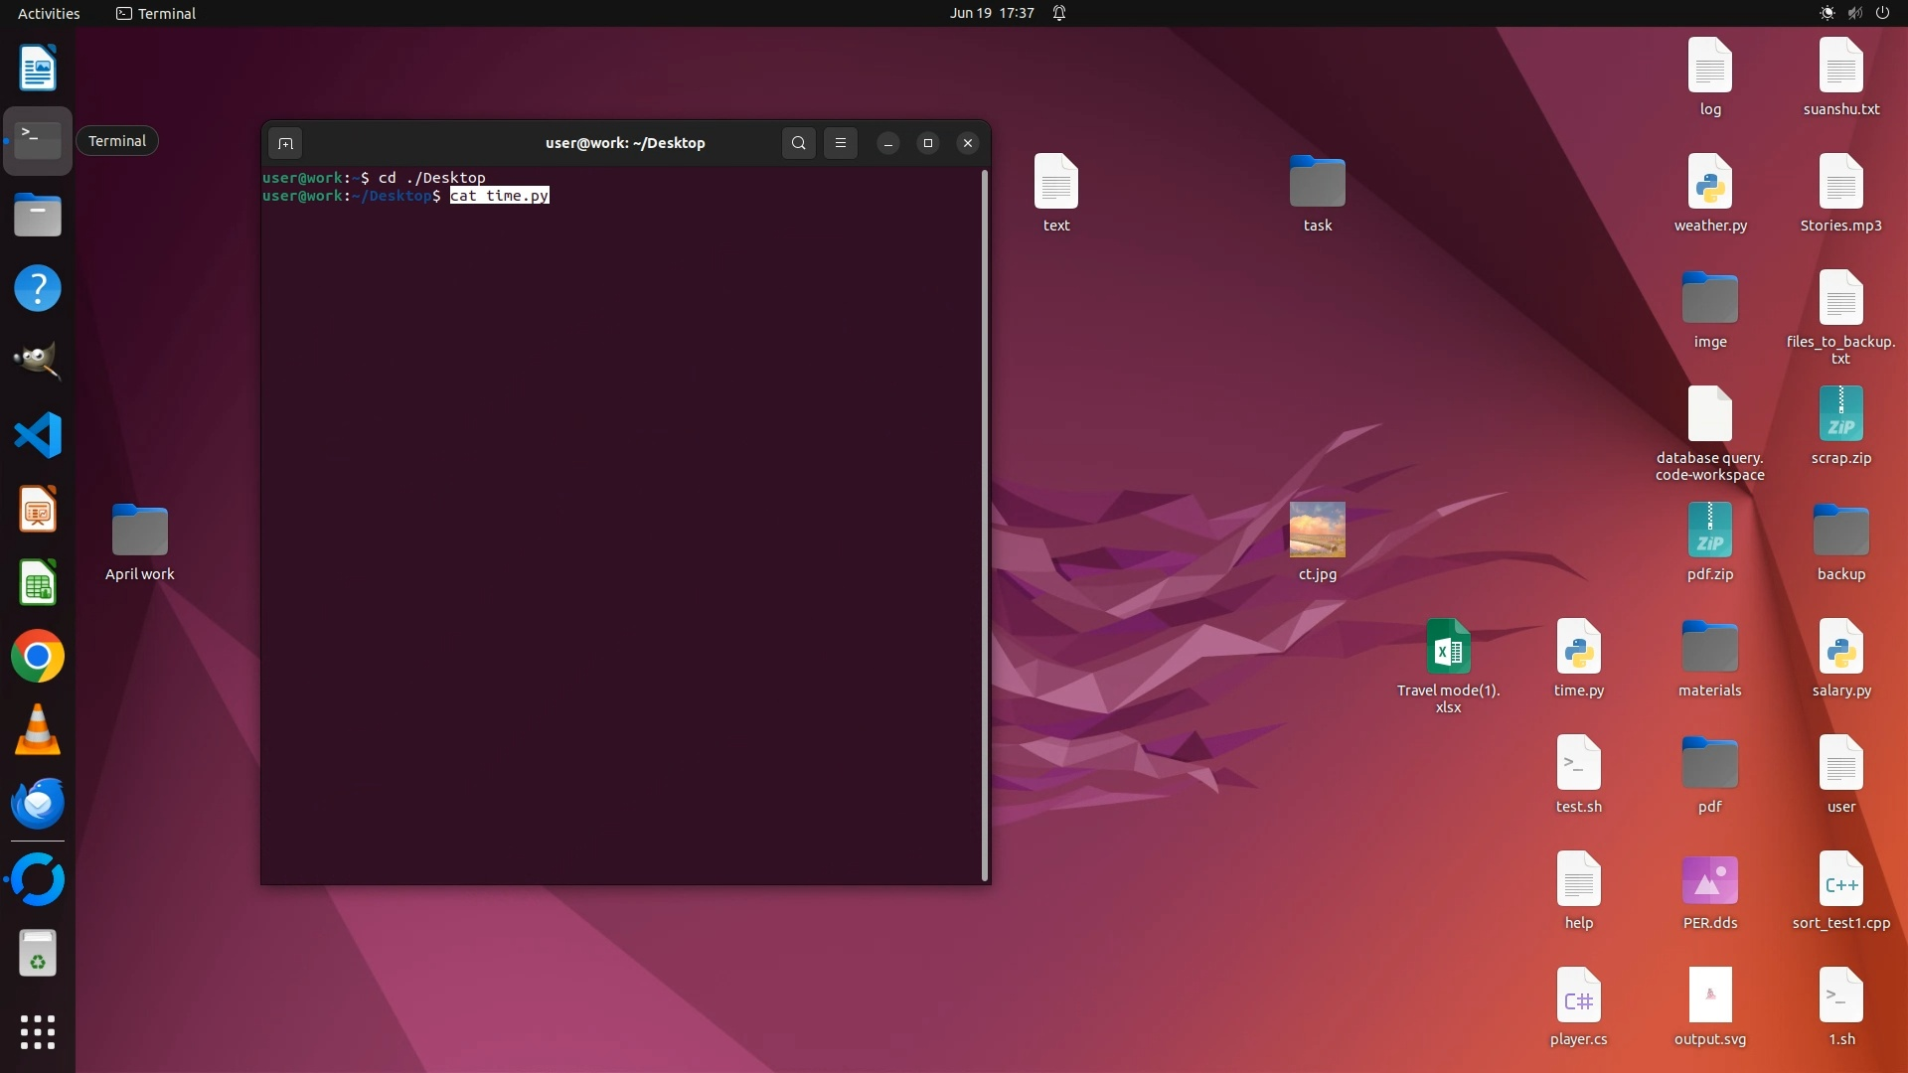The image size is (1908, 1073).
Task: Open the Activities overview
Action: (49, 13)
